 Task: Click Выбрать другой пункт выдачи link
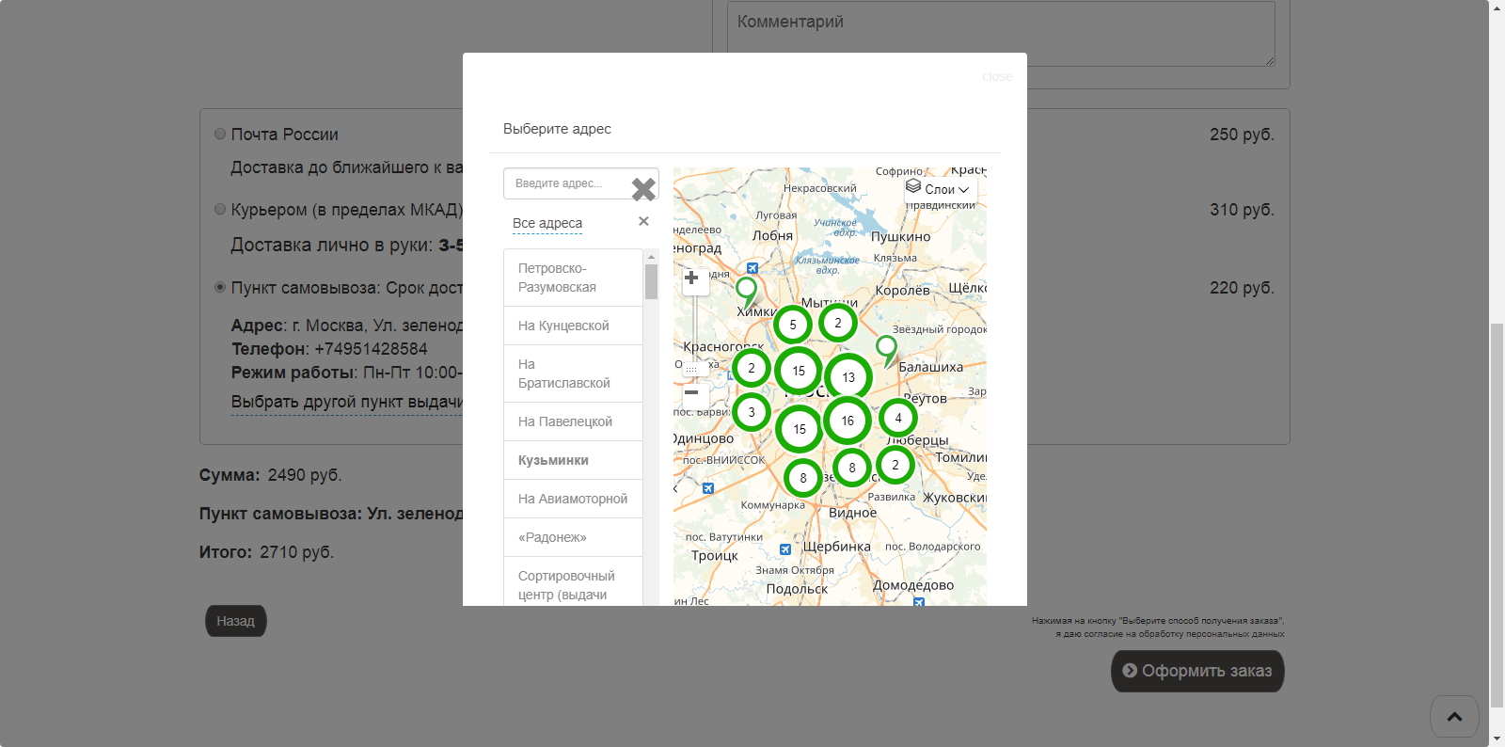tap(347, 402)
